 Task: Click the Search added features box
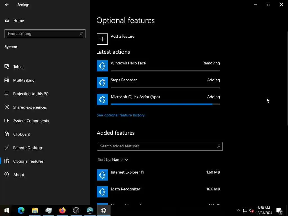tap(160, 146)
